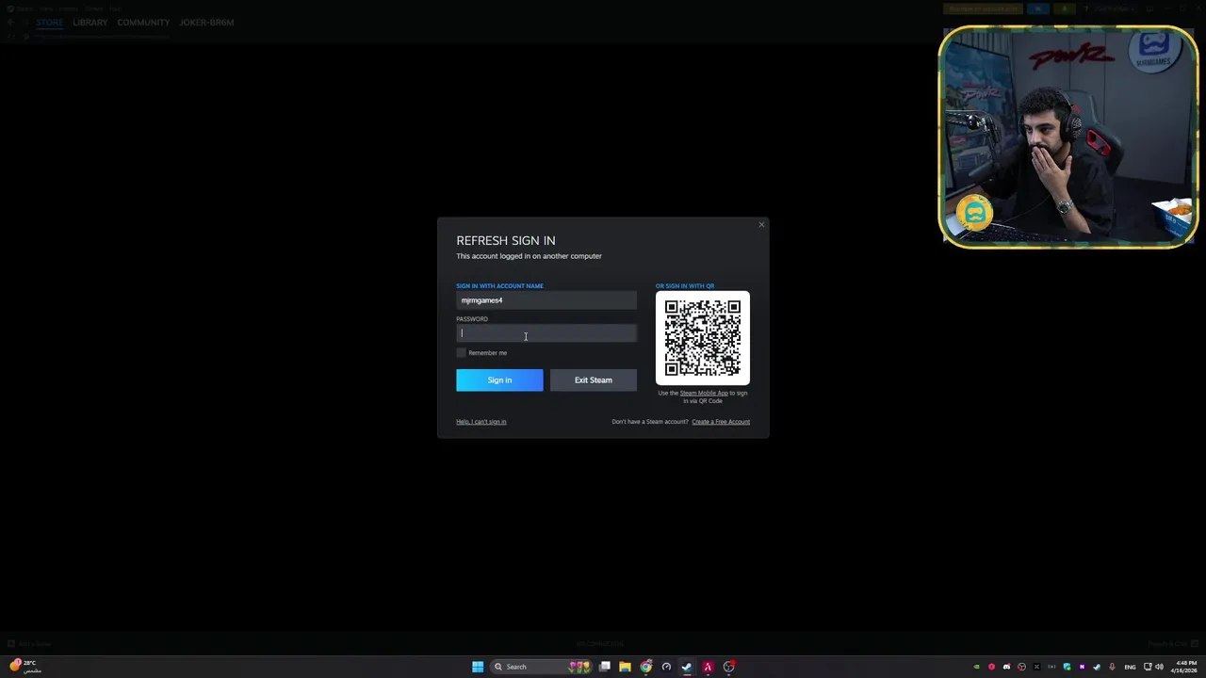The image size is (1206, 678).
Task: Click the red circular tray icon
Action: pos(991,667)
